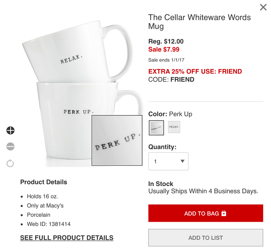
Task: Click the magnified Perk Up inset preview
Action: (x=117, y=140)
